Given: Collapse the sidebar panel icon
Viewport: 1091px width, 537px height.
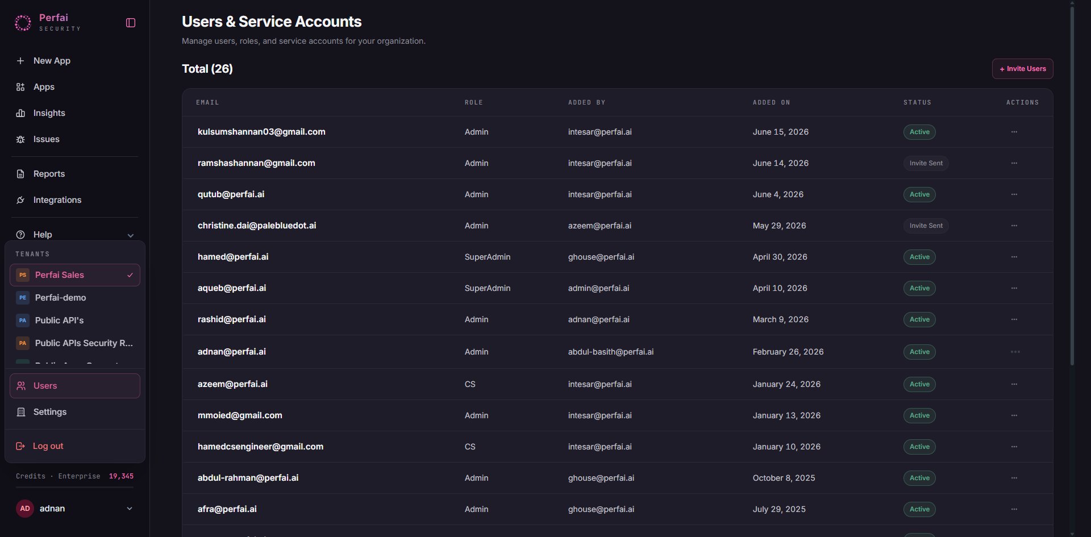Looking at the screenshot, I should (x=130, y=23).
